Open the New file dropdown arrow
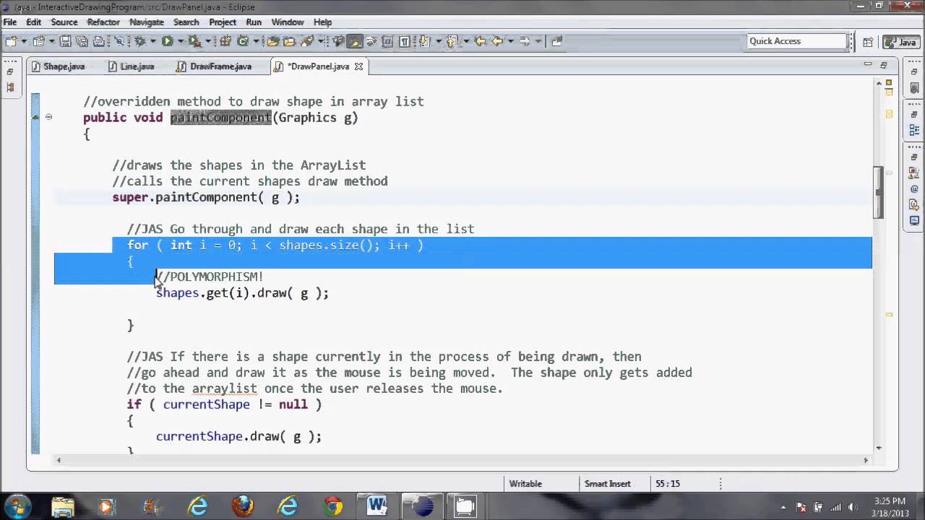Screen dimensions: 925x520 (24, 42)
